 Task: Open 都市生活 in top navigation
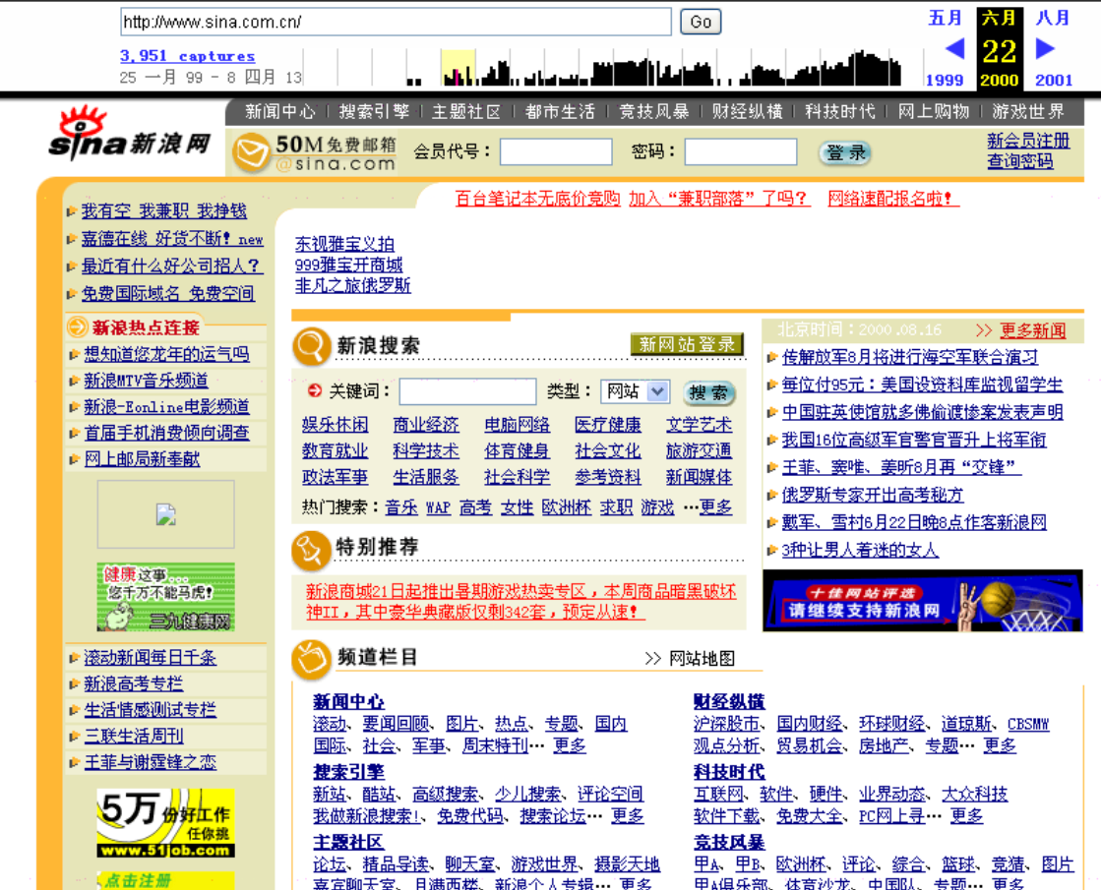[x=560, y=111]
